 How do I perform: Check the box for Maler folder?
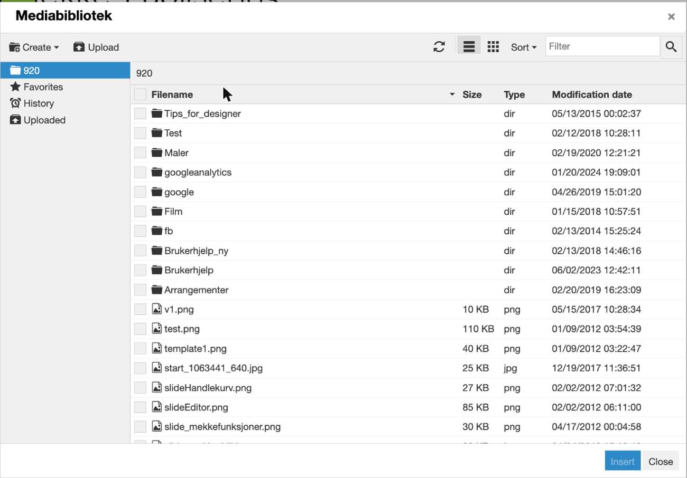click(140, 152)
